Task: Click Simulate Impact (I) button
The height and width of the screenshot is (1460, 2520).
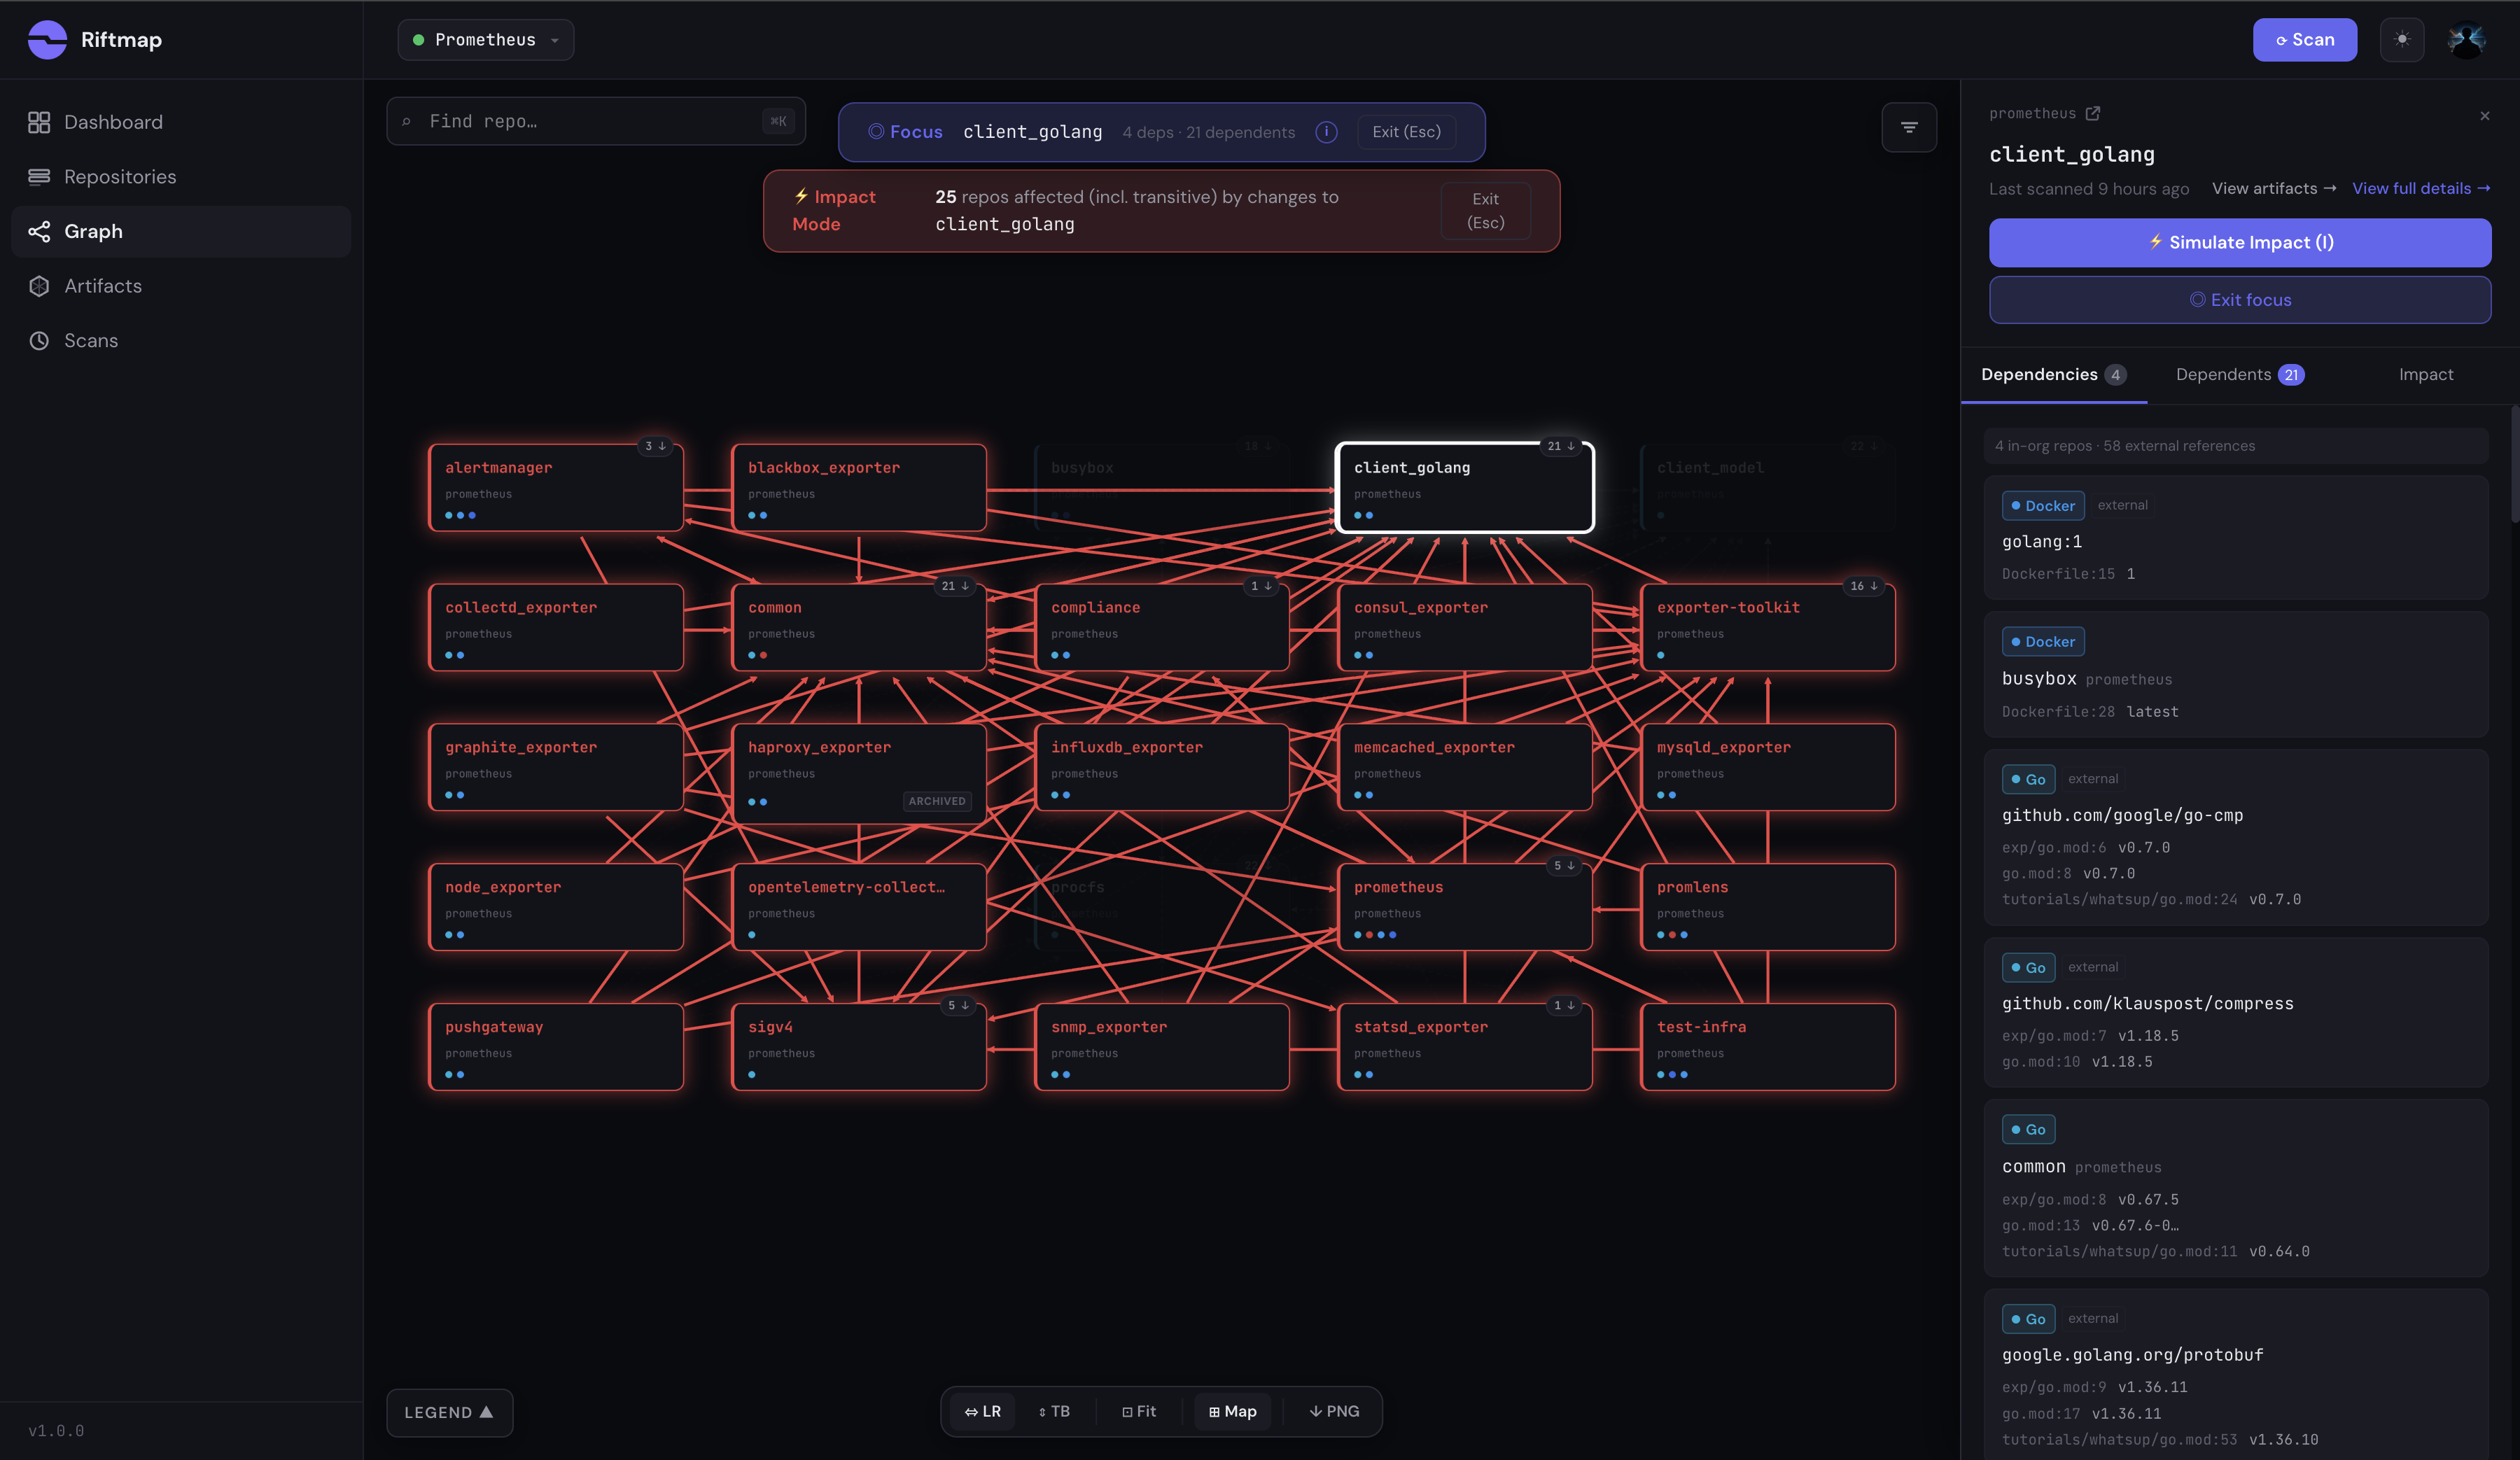Action: click(2240, 243)
